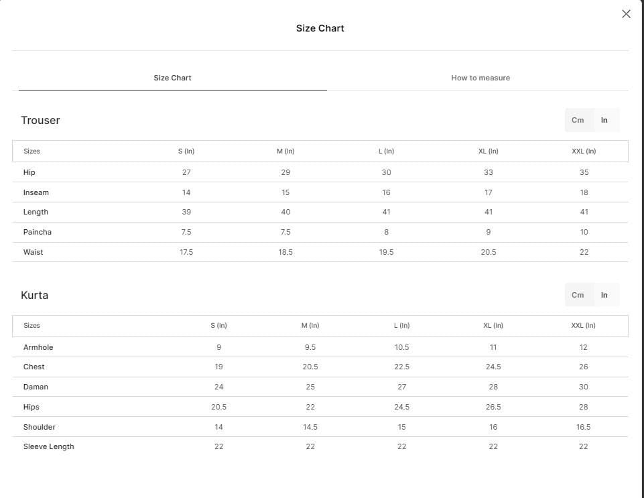
Task: Click the Kurta section heading
Action: (x=34, y=295)
